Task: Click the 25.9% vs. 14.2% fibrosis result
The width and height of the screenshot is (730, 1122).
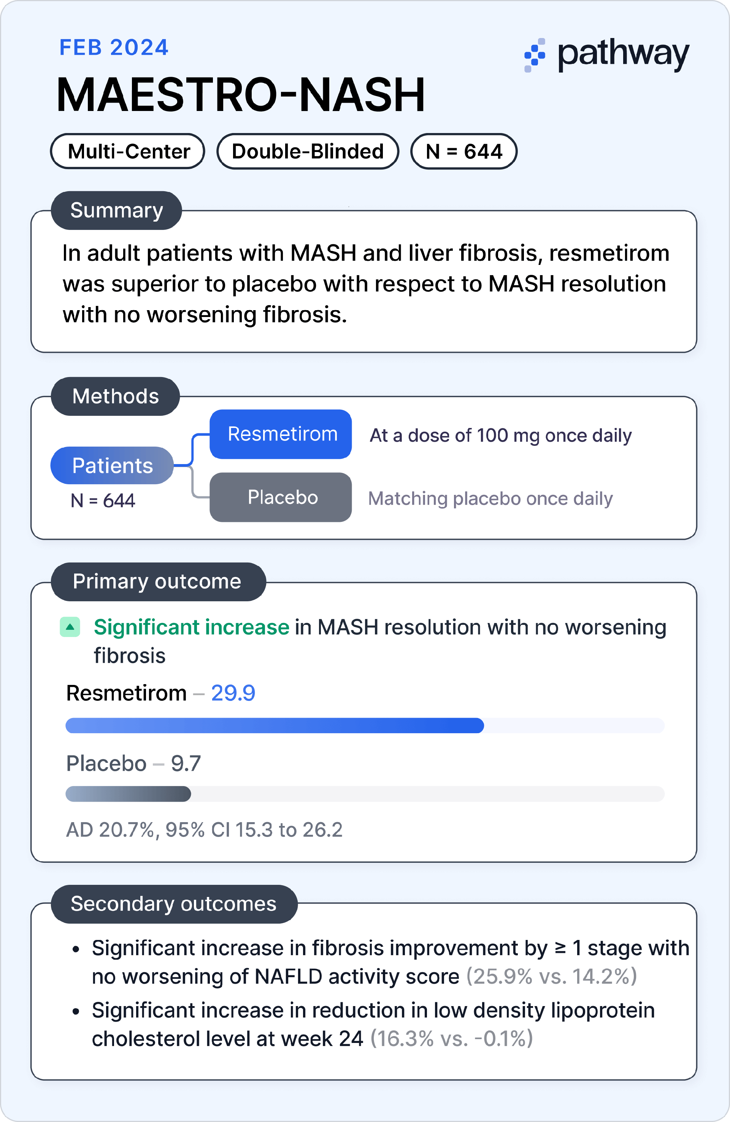Action: coord(552,976)
